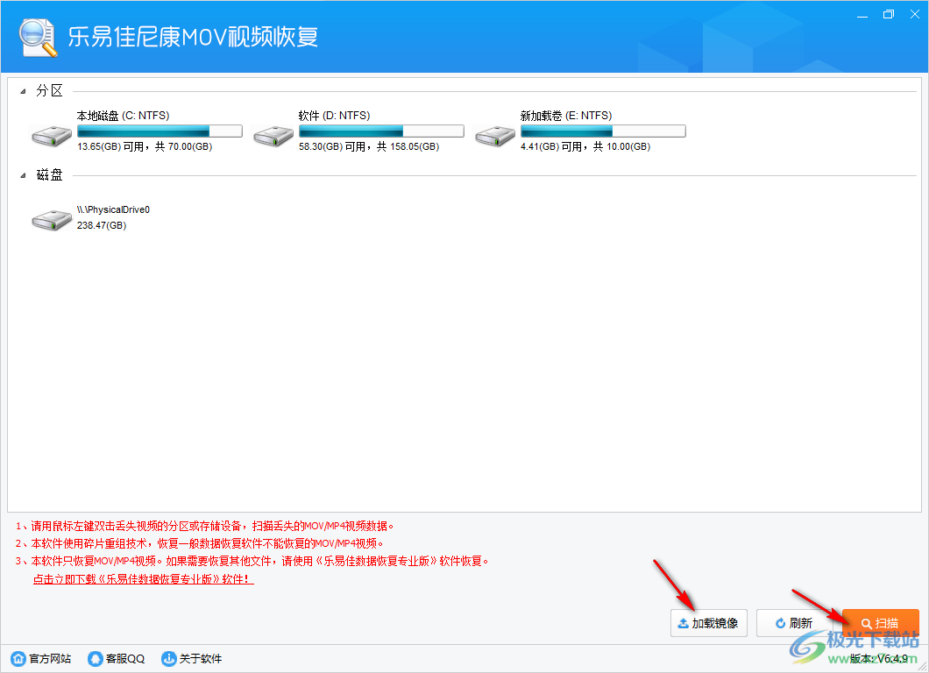The height and width of the screenshot is (673, 929).
Task: Maximize the application window
Action: pyautogui.click(x=888, y=14)
